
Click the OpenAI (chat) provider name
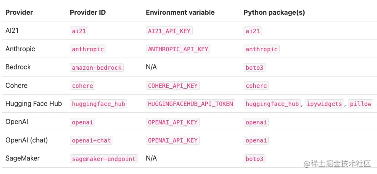(27, 140)
